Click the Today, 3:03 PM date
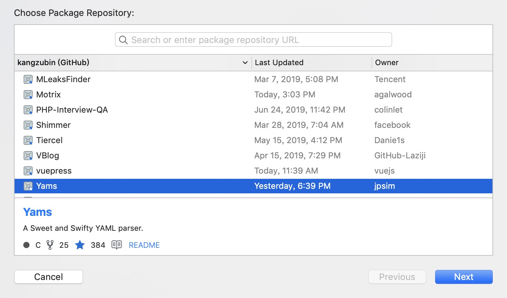The image size is (507, 298). 285,95
